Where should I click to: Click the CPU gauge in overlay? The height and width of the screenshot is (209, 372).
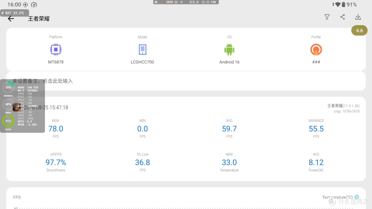point(8,88)
